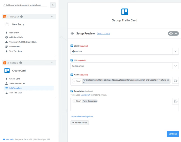Click the Typeform 'T' app icon

pos(7,24)
